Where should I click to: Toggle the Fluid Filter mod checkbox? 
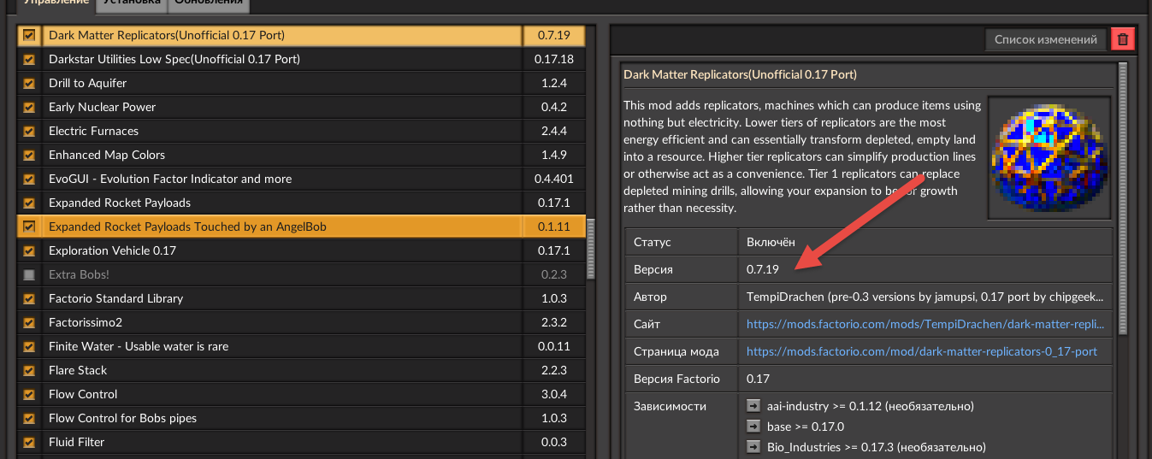click(x=30, y=443)
